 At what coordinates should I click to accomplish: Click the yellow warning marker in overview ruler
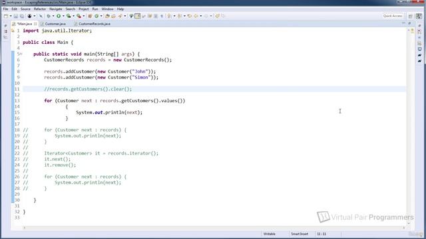(x=413, y=31)
